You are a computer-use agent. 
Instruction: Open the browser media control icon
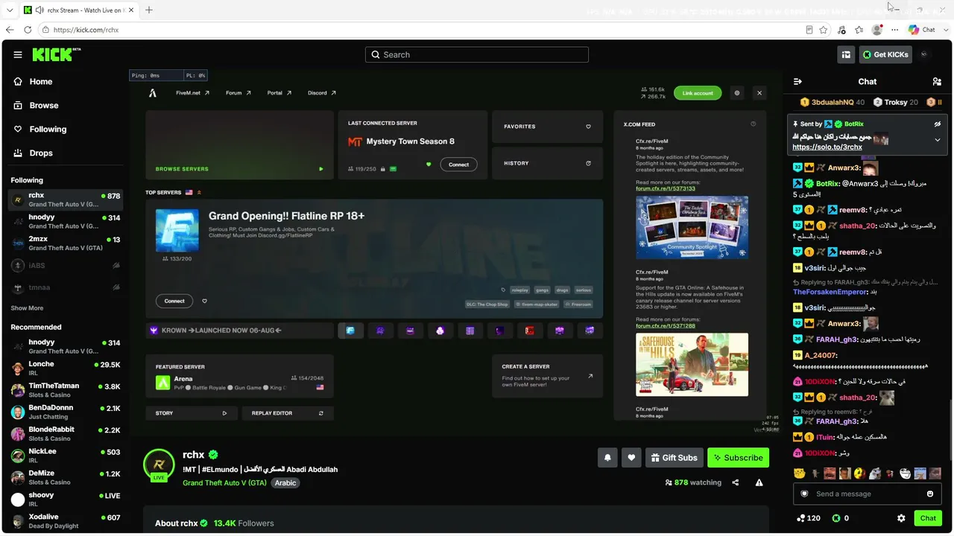tap(841, 30)
